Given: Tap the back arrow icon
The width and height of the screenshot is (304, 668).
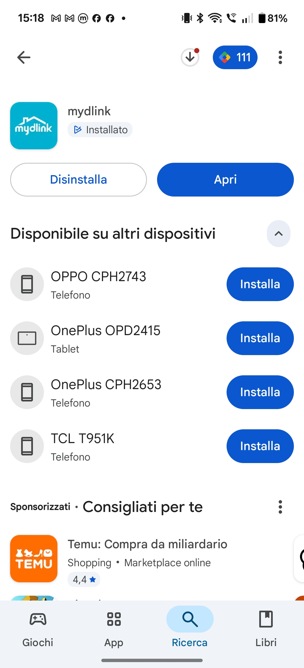Looking at the screenshot, I should point(24,57).
